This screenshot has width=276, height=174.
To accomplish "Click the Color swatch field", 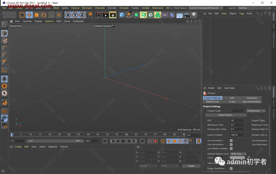I will click(x=237, y=158).
